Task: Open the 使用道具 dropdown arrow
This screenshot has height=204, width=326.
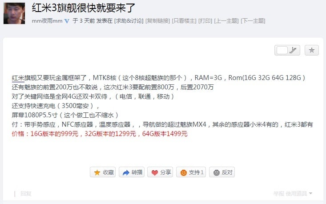Action: point(310,193)
